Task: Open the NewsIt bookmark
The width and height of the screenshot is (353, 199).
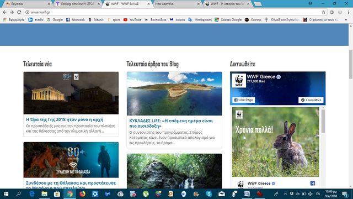Action: click(96, 20)
